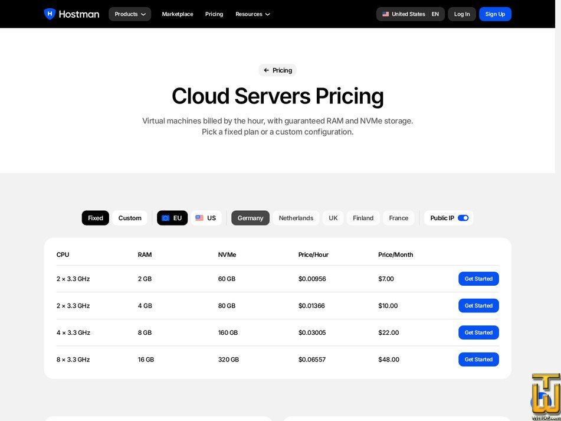Choose the Finland location
Viewport: 561px width, 421px height.
click(x=363, y=218)
